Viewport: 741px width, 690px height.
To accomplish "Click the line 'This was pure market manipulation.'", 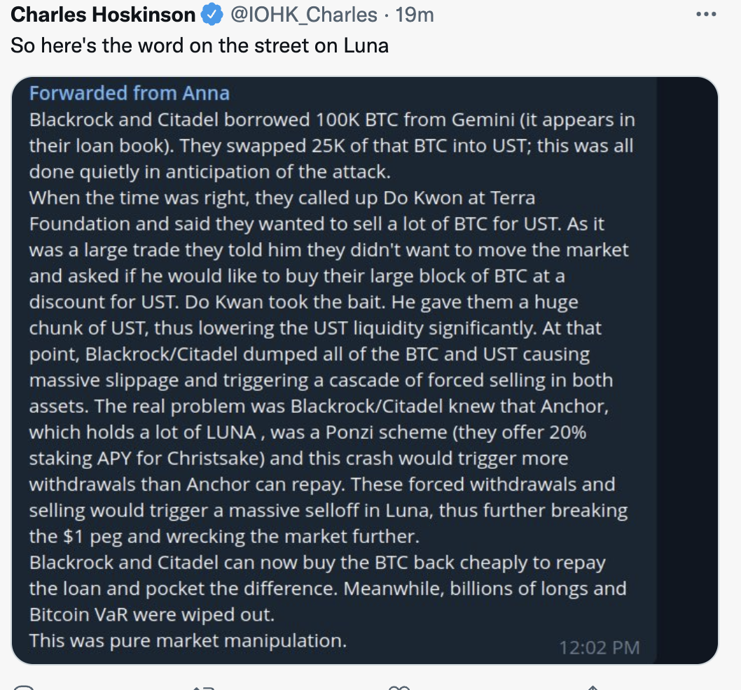I will click(188, 641).
